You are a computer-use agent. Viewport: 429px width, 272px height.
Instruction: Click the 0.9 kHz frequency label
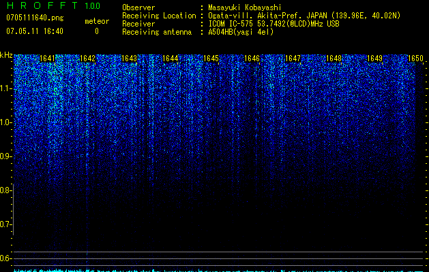(x=5, y=156)
